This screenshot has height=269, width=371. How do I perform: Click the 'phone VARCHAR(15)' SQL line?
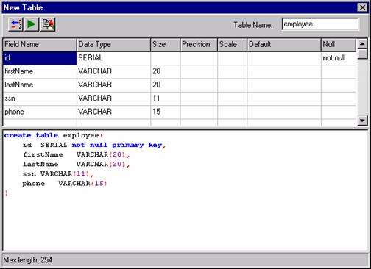click(x=65, y=184)
